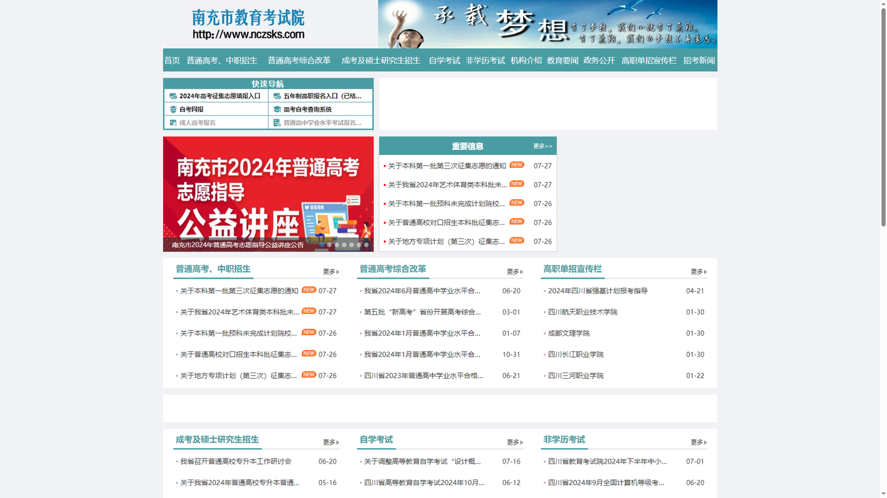887x498 pixels.
Task: Open 非学历考试 in the nav bar
Action: 485,60
